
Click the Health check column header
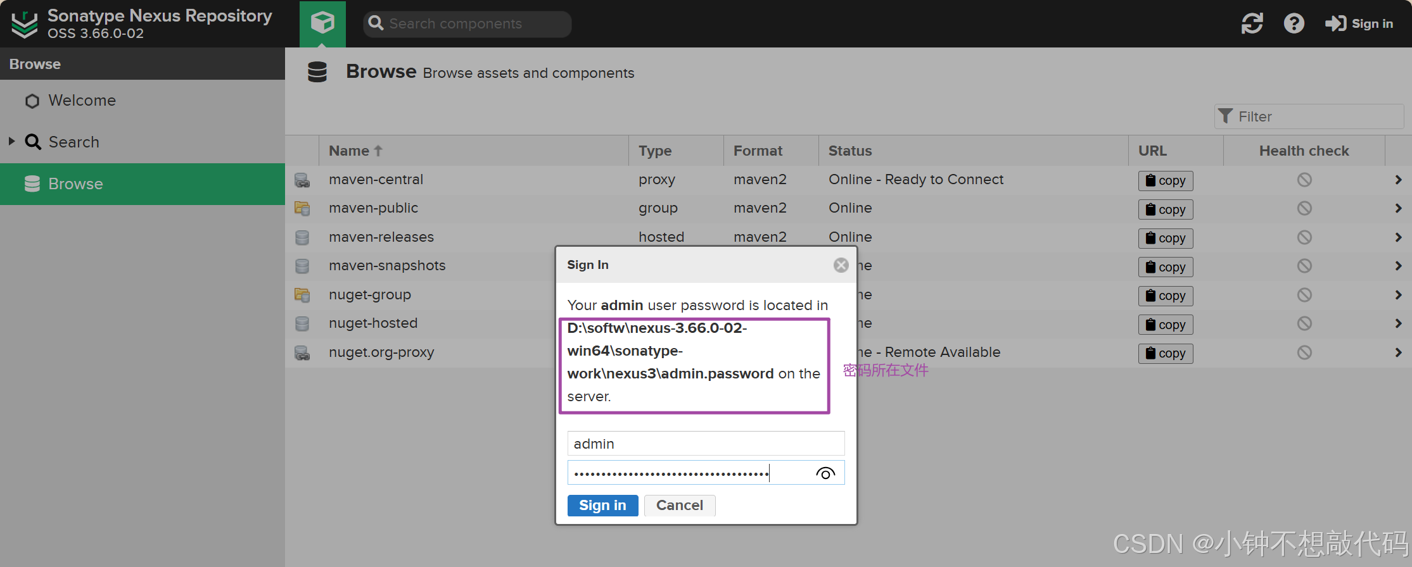[x=1304, y=151]
